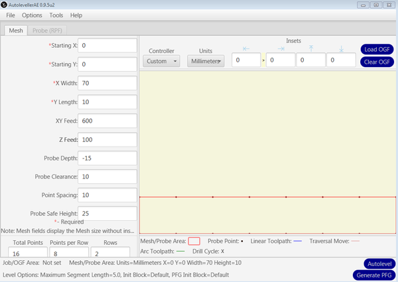This screenshot has width=398, height=282.
Task: Click the right inset arrow icon
Action: coord(280,48)
